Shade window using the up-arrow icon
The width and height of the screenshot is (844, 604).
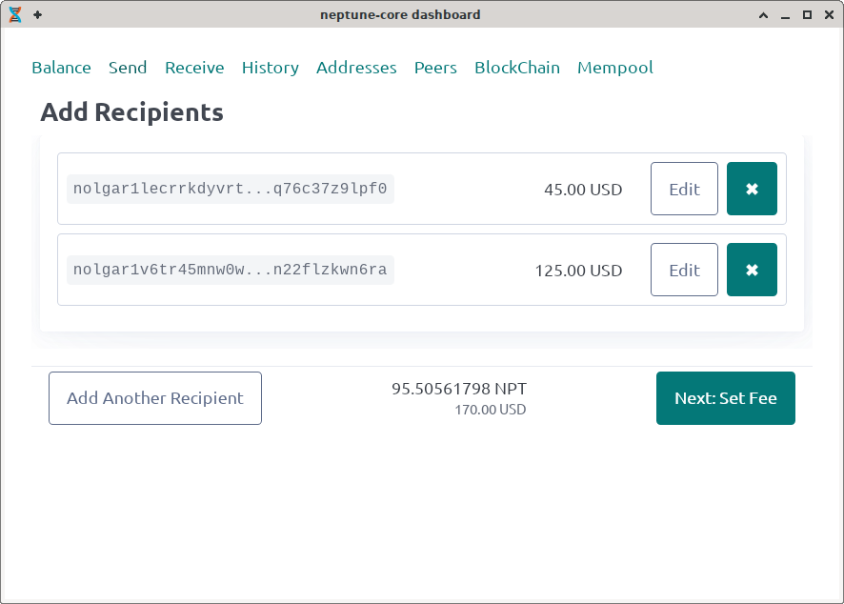pyautogui.click(x=763, y=15)
